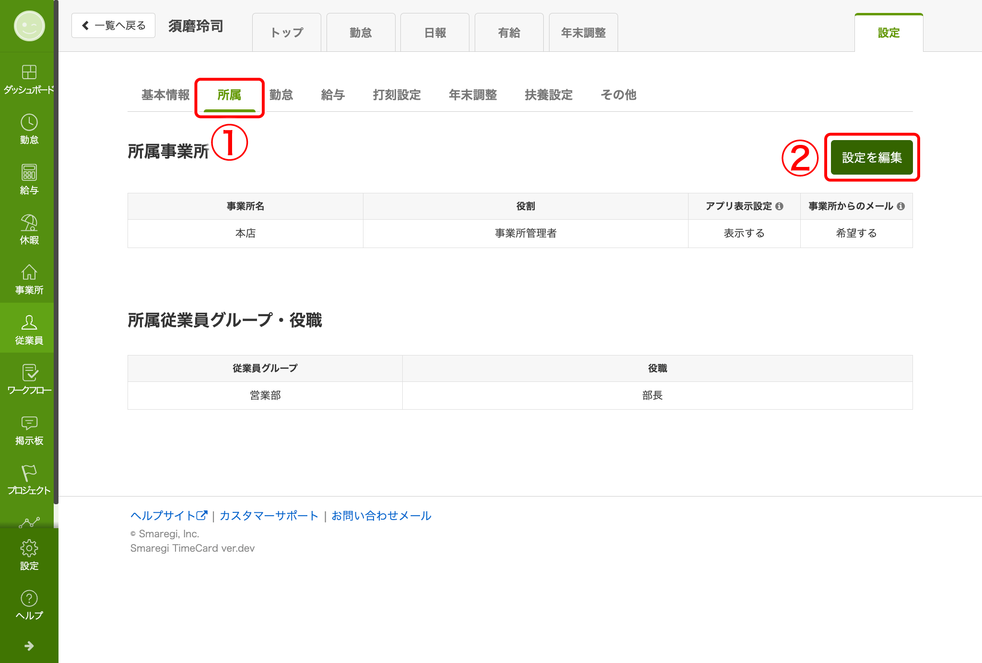This screenshot has width=982, height=663.
Task: Open the 給与 calculator icon in sidebar
Action: 29,173
